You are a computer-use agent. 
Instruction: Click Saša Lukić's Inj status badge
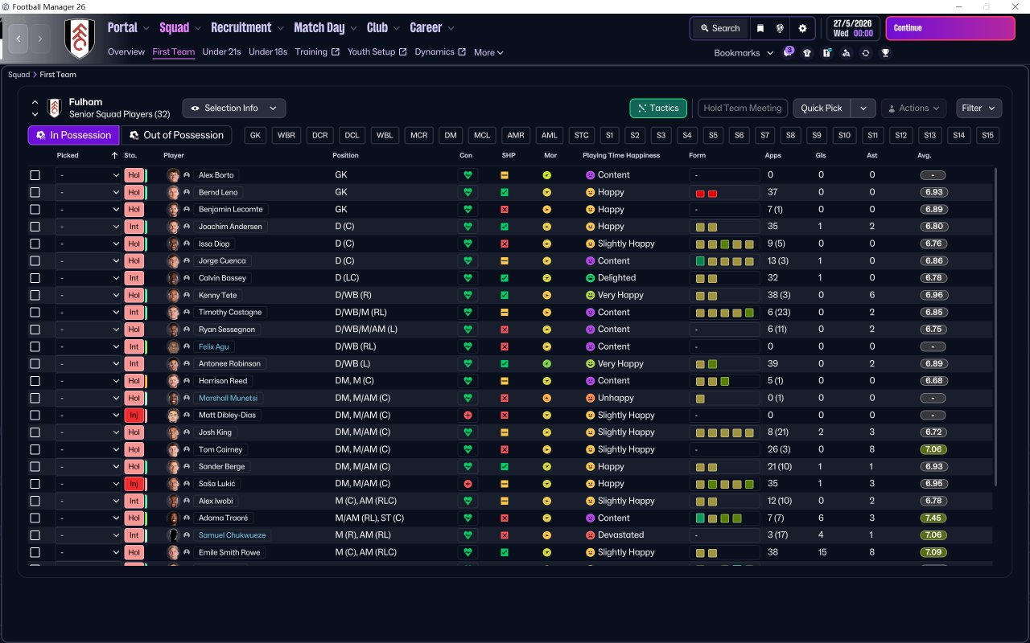click(x=134, y=484)
